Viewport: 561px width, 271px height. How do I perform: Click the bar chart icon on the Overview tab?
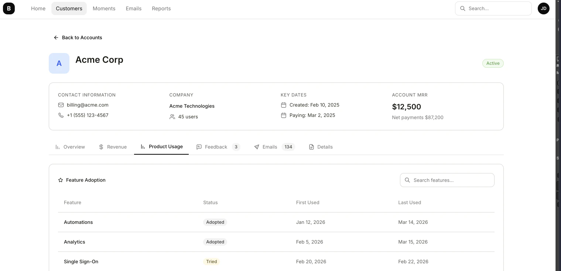coord(58,147)
